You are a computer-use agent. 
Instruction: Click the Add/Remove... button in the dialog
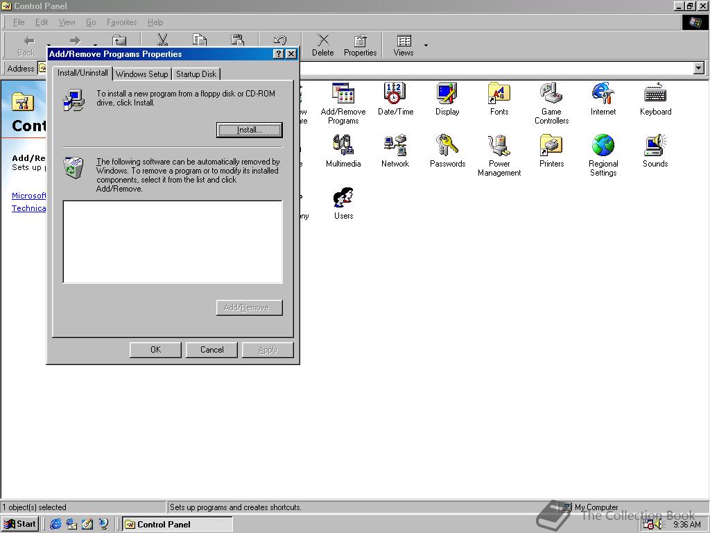[249, 307]
